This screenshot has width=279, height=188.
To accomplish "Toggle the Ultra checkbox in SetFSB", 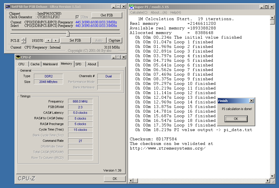I will pos(77,17).
